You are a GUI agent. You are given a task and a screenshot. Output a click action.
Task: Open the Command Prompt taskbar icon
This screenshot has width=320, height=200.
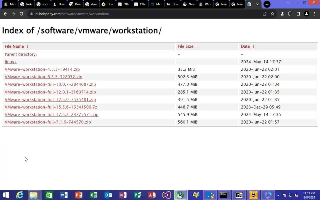click(223, 195)
